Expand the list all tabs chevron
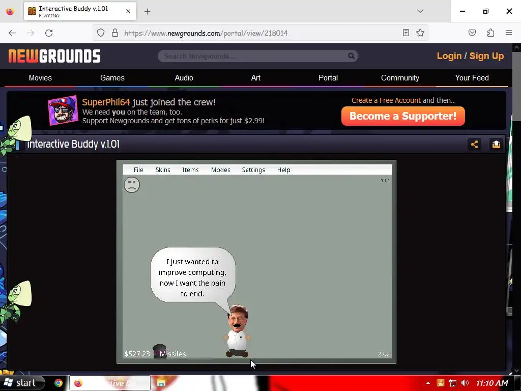The height and width of the screenshot is (391, 521). click(x=420, y=11)
